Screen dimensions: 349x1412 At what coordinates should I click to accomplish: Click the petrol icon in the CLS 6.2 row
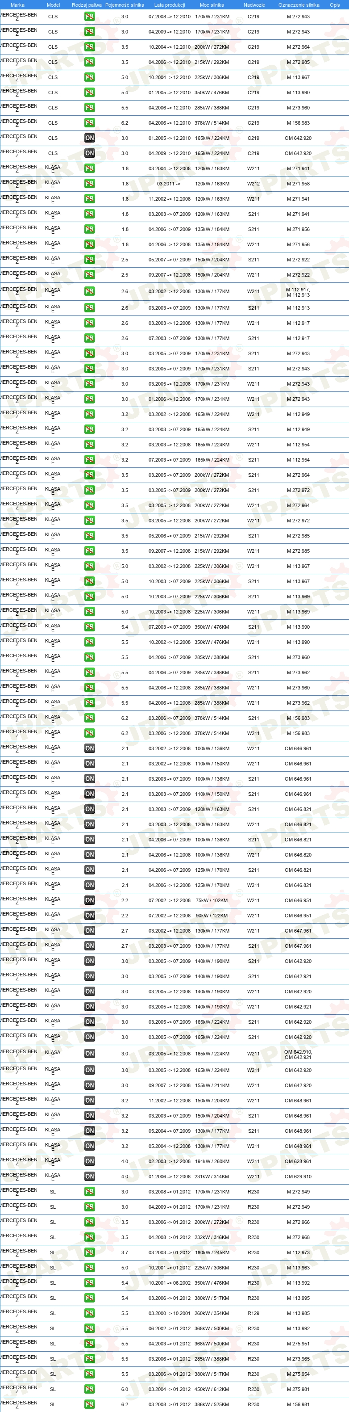tap(89, 123)
